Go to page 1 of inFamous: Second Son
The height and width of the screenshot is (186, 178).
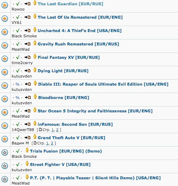pos(53,130)
